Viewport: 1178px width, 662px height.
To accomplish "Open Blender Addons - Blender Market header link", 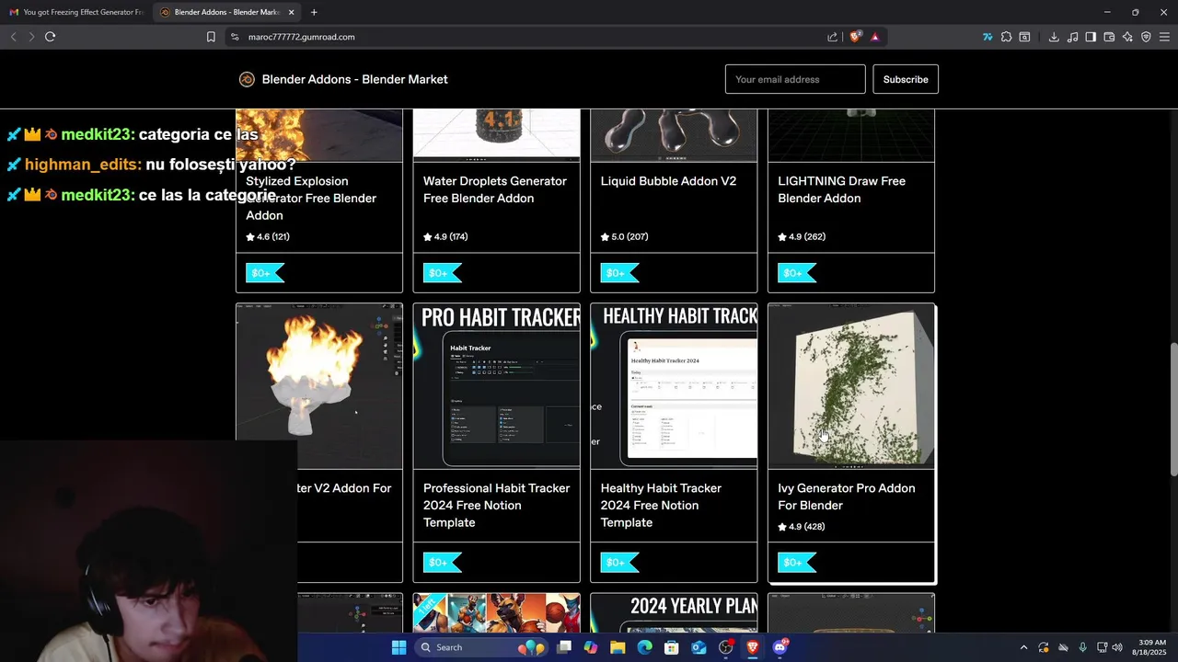I will [x=354, y=79].
